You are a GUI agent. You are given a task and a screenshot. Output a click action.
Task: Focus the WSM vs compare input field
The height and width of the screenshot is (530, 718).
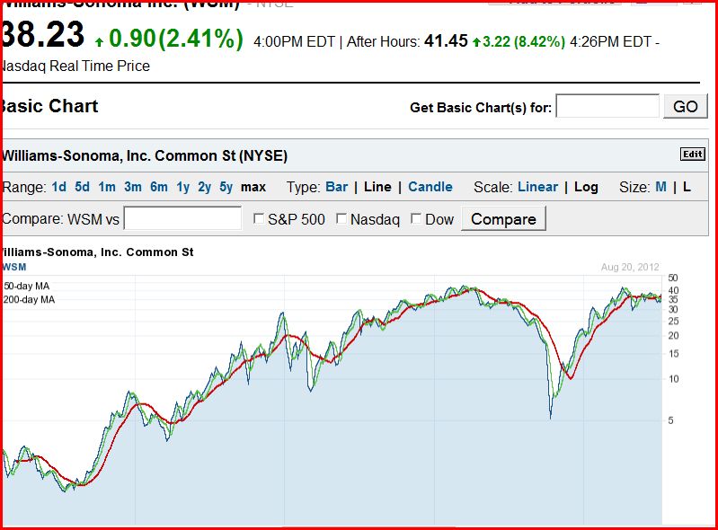[182, 218]
